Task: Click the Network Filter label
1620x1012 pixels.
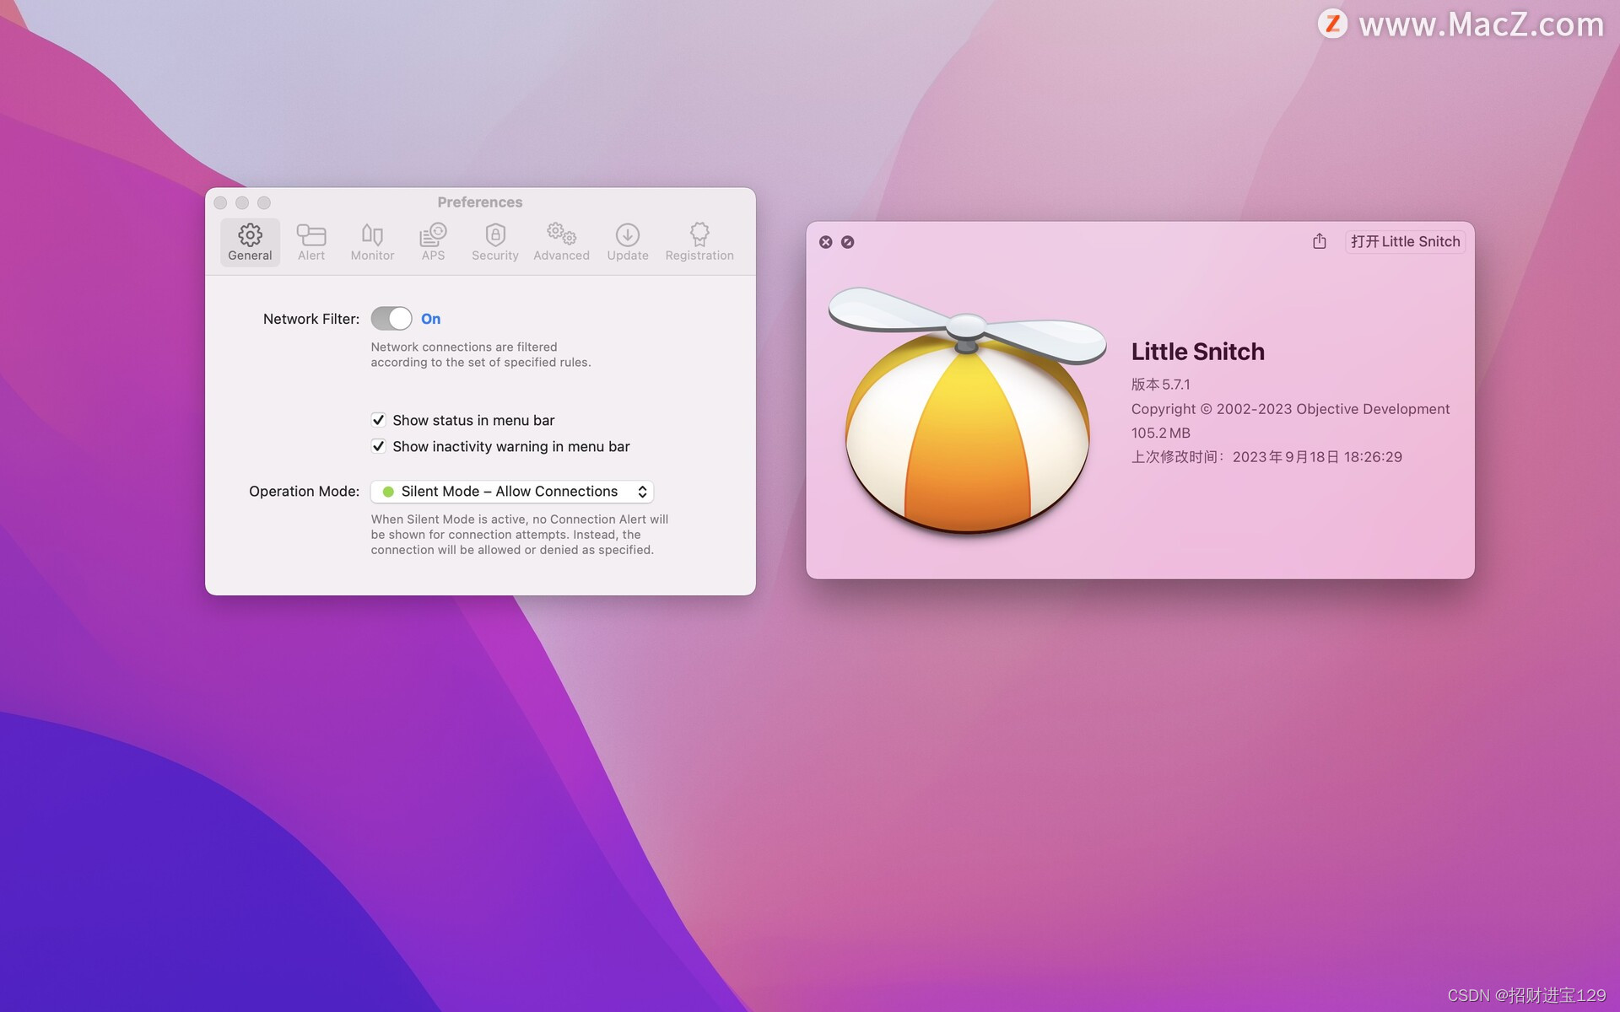Action: point(311,319)
